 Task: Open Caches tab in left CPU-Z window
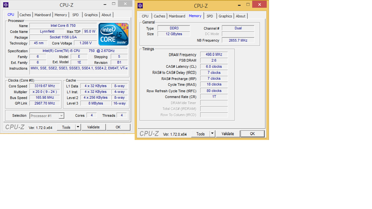[x=25, y=15]
